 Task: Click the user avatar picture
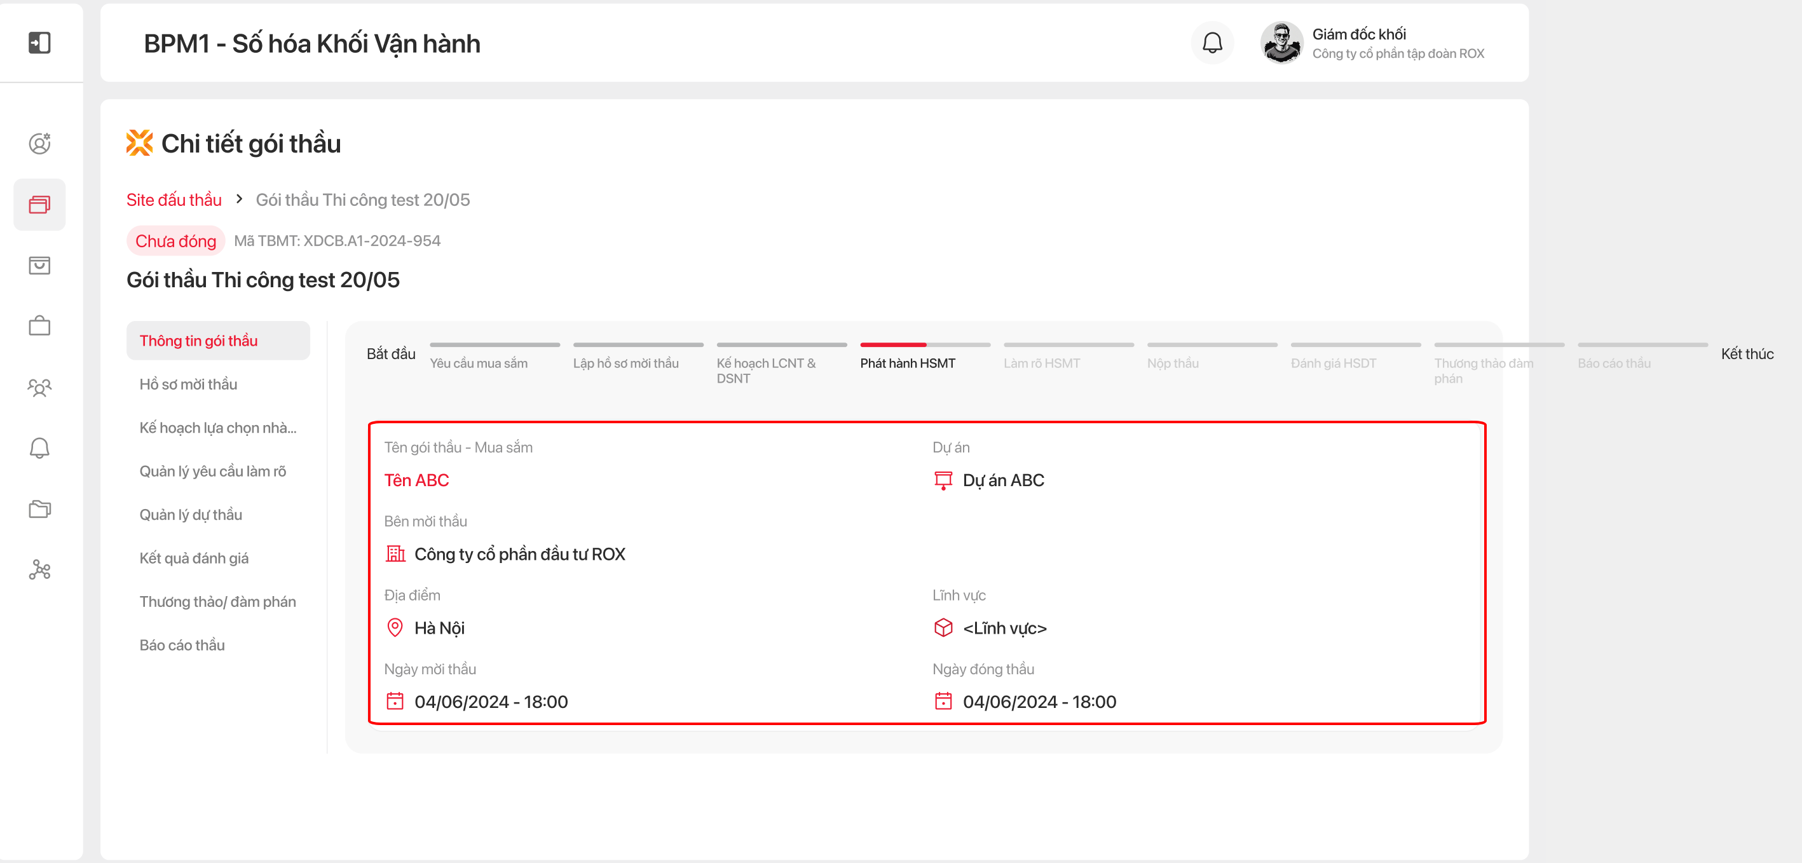(1281, 43)
